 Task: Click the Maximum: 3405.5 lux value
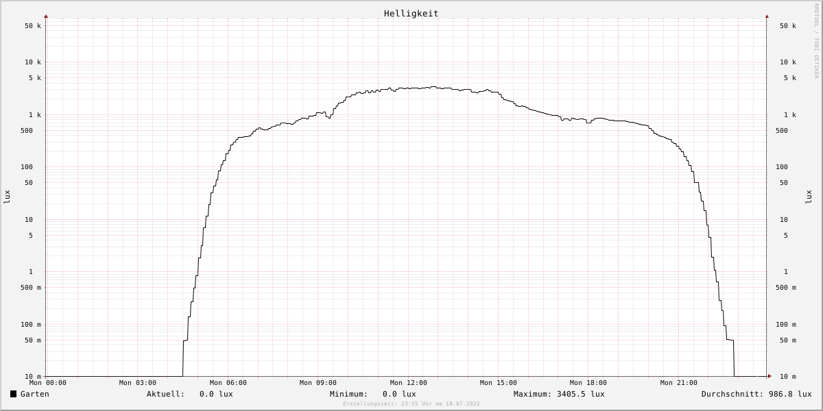(559, 394)
